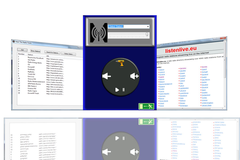This screenshot has height=160, width=240.
Task: Select the Bayerischer Rundfunk station row
Action: coord(41,58)
